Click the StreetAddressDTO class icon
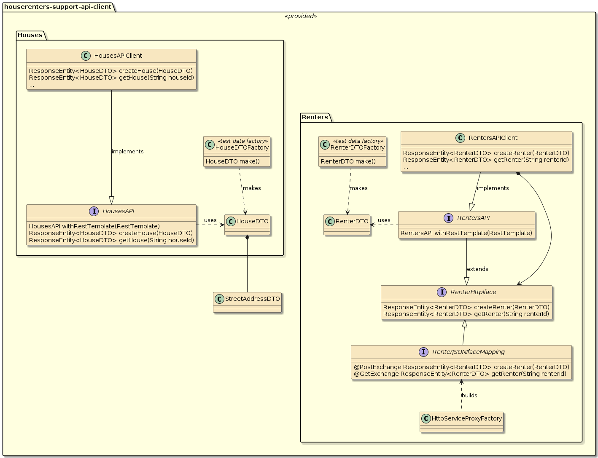 click(x=219, y=299)
